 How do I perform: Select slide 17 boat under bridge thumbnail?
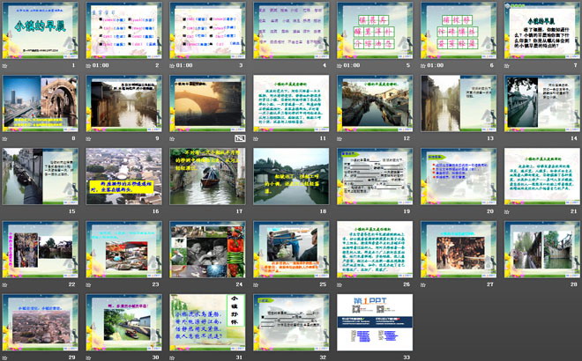click(x=207, y=176)
